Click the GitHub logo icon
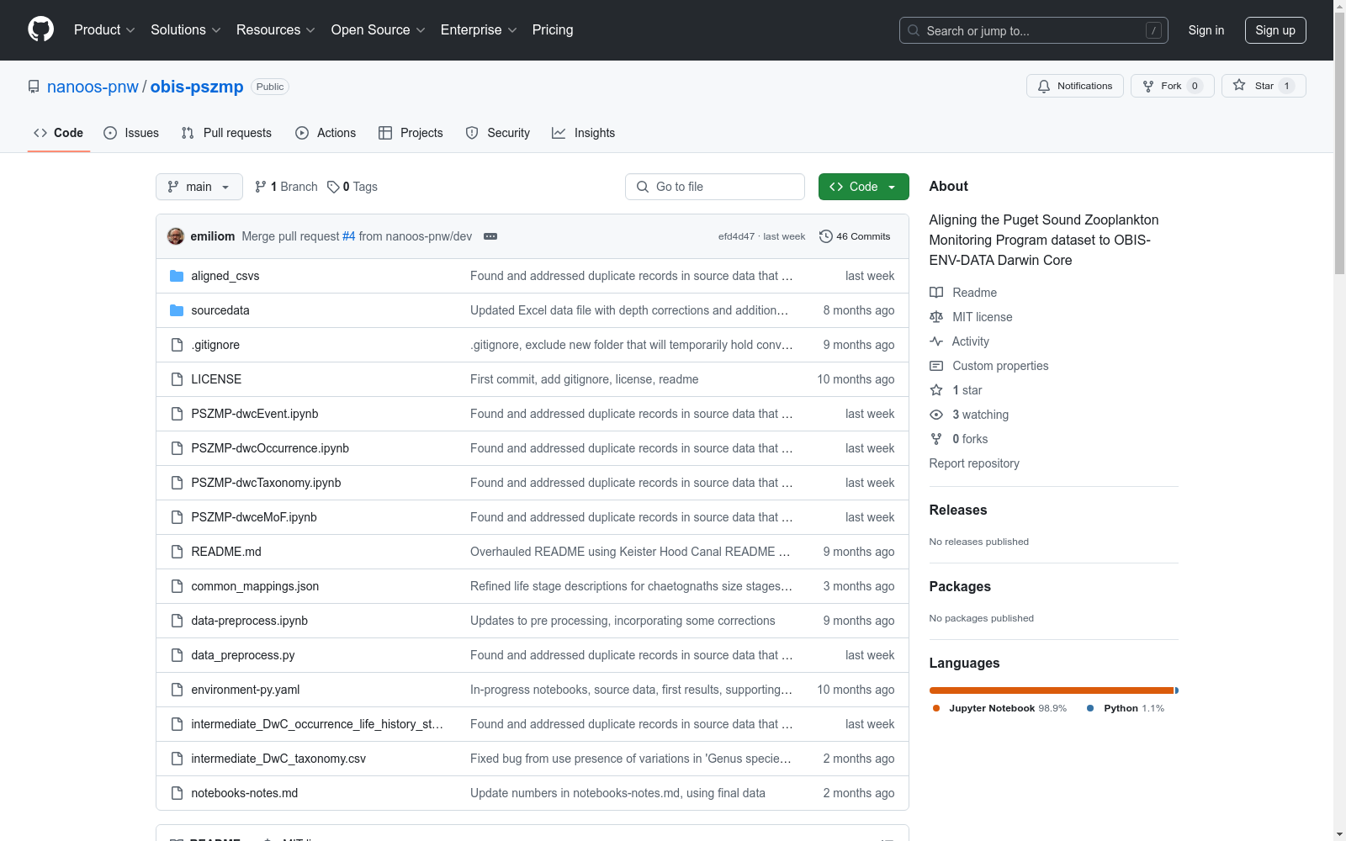 pos(40,29)
